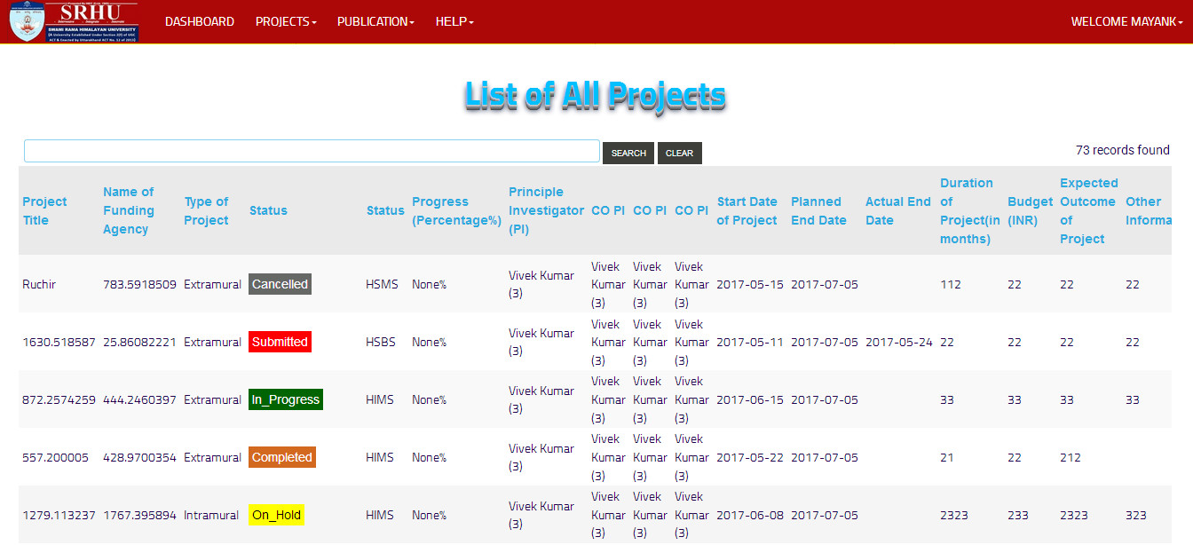This screenshot has width=1193, height=545.
Task: Click the 73 records found text
Action: point(1122,150)
